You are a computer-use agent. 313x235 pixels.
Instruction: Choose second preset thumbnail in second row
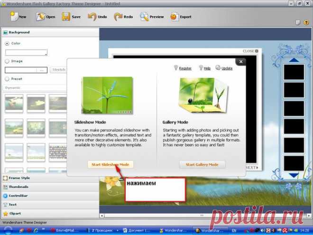[36, 128]
